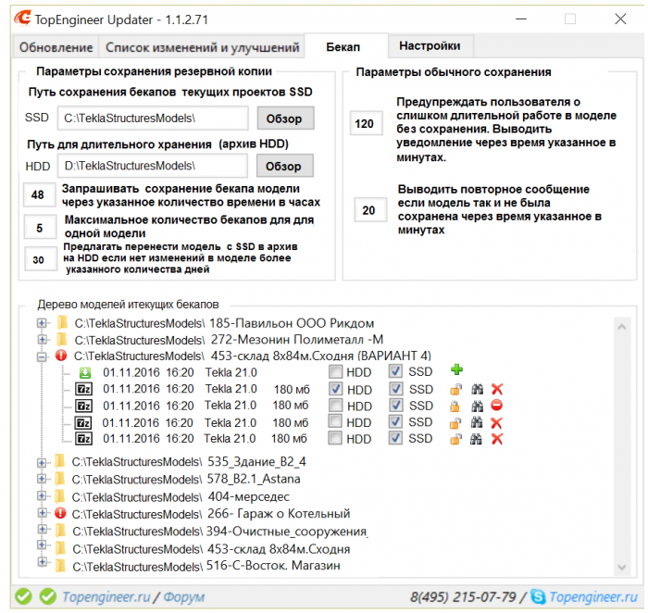Open the Форум link
The height and width of the screenshot is (613, 648).
(x=184, y=597)
